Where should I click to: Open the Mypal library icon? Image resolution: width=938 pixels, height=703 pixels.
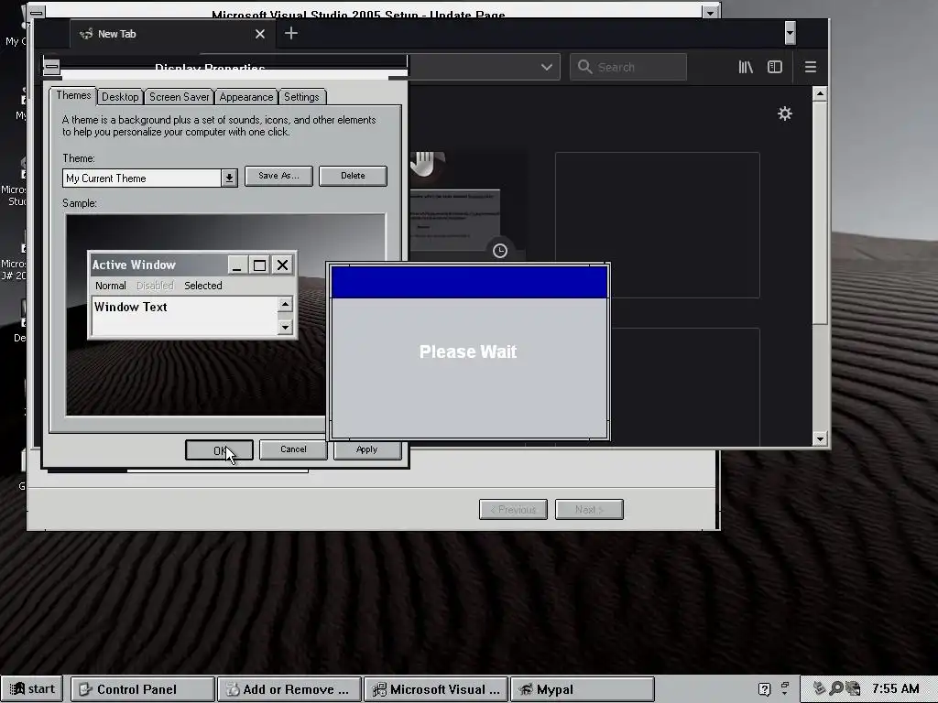pos(746,67)
